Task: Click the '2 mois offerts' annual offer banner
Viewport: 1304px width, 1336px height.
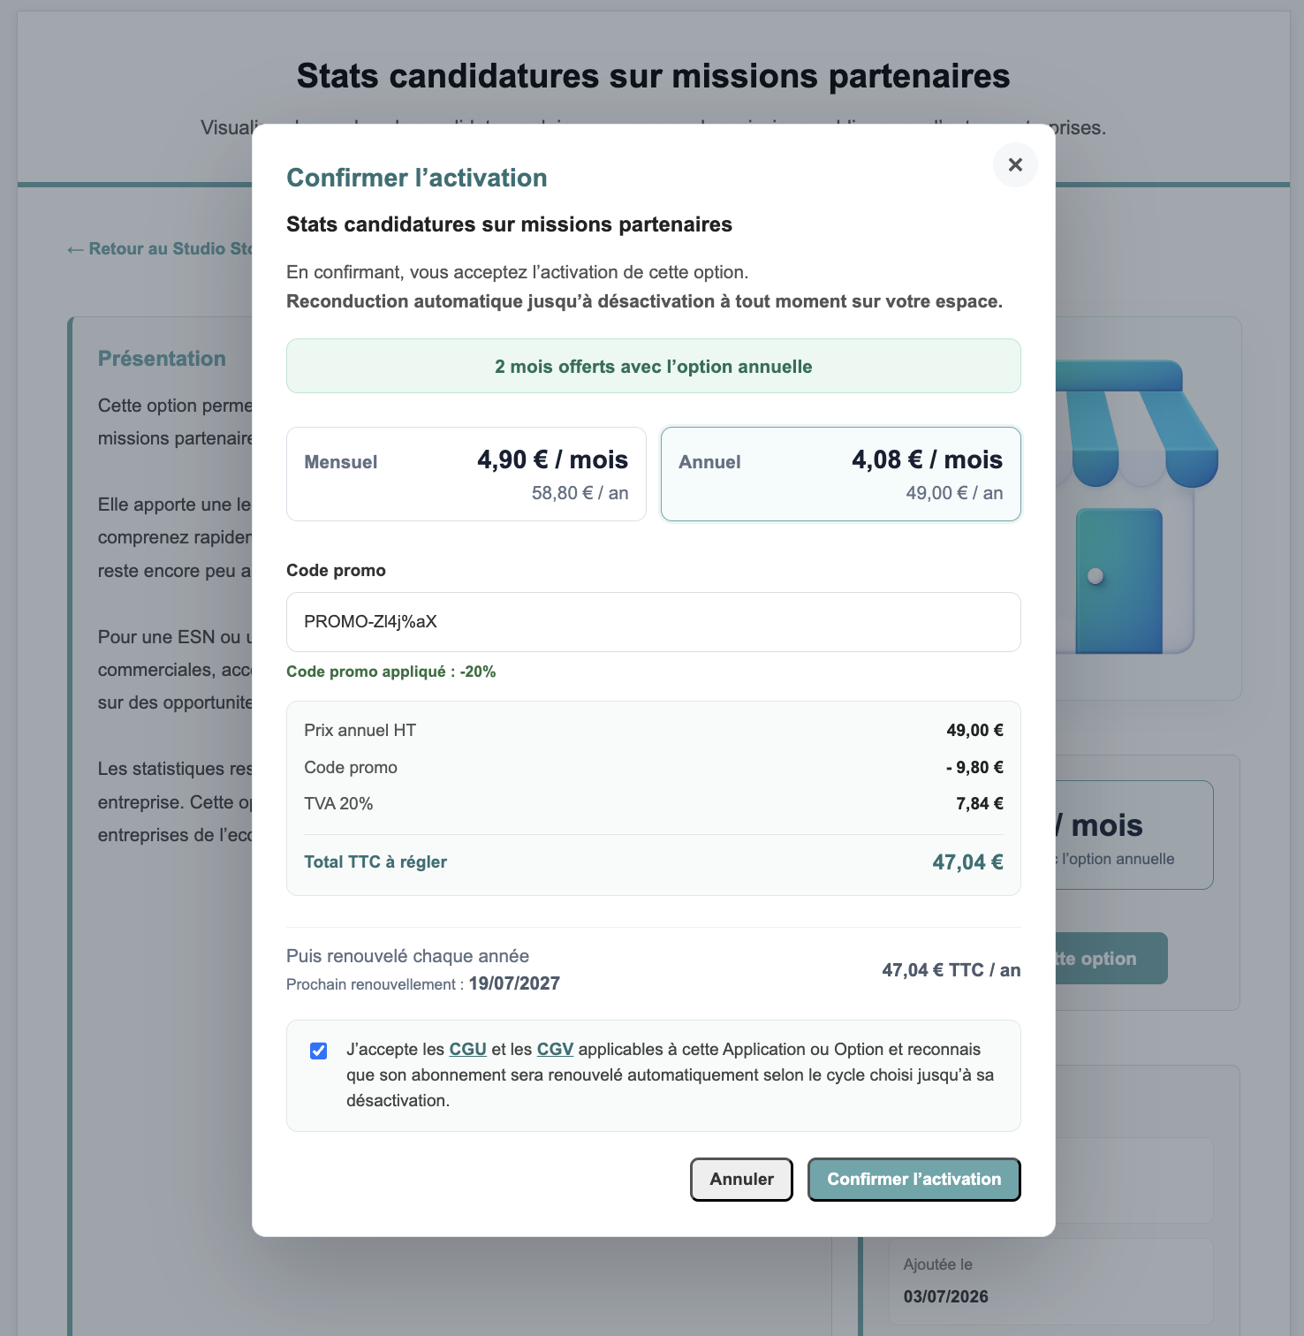Action: (x=654, y=366)
